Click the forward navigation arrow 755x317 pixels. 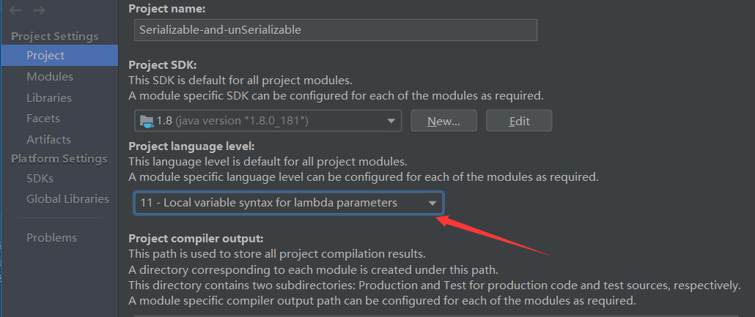pos(39,10)
